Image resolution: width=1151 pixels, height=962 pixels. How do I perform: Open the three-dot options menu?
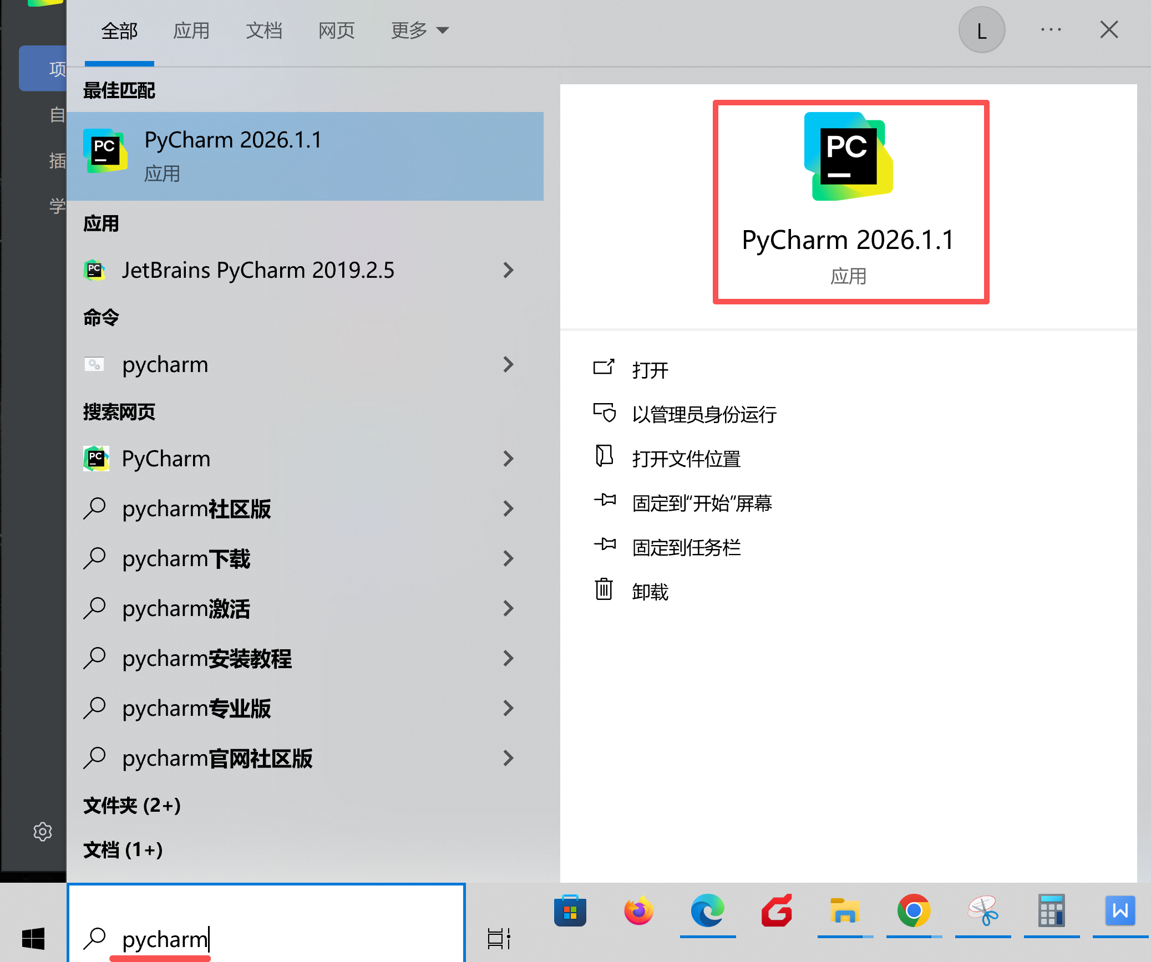1051,30
